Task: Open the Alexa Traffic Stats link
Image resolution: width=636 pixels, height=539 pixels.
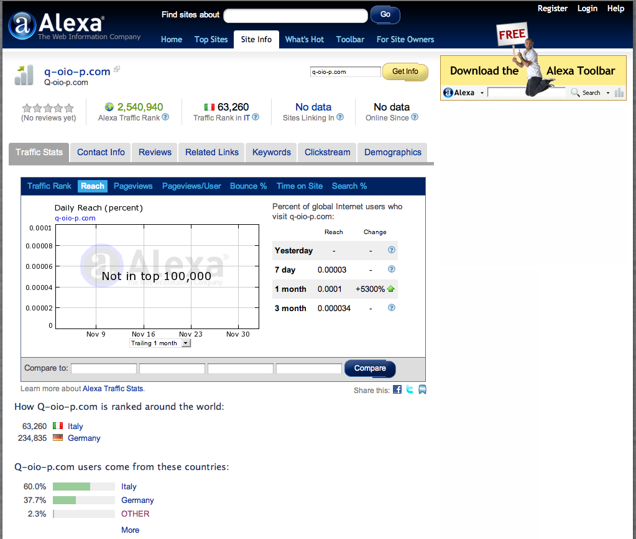Action: tap(113, 389)
